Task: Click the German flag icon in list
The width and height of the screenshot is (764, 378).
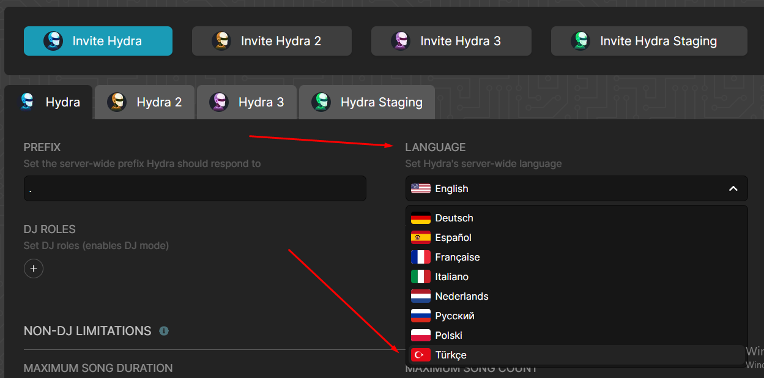Action: click(421, 218)
